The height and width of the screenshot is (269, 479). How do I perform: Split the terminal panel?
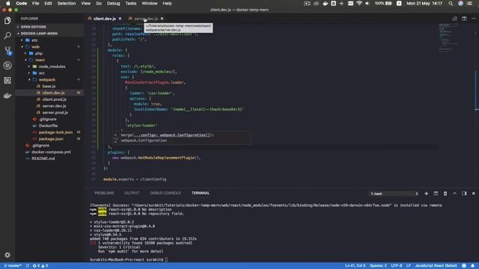(436, 194)
